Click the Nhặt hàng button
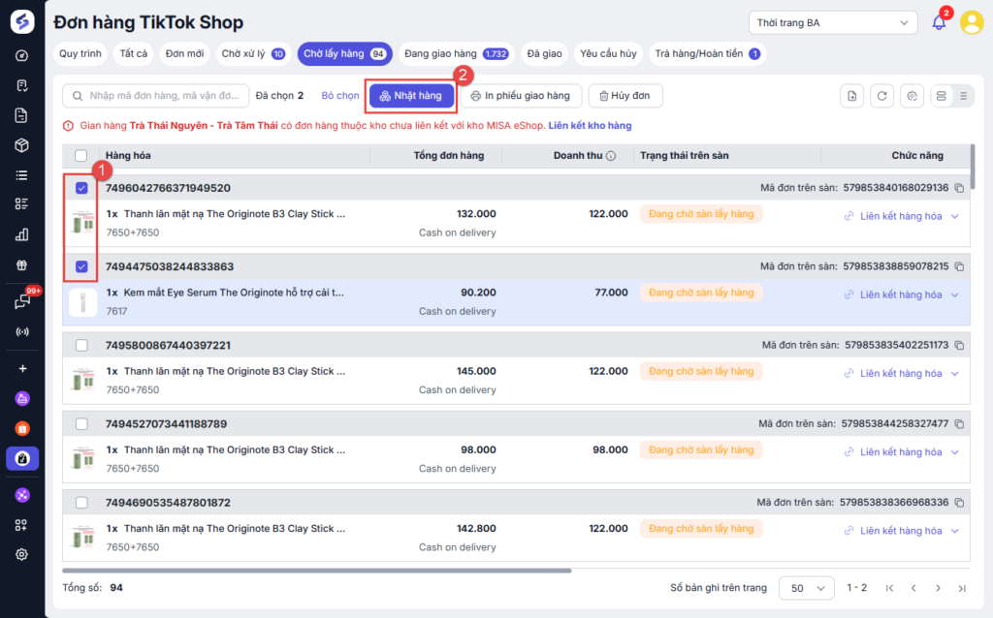This screenshot has width=993, height=618. tap(411, 96)
